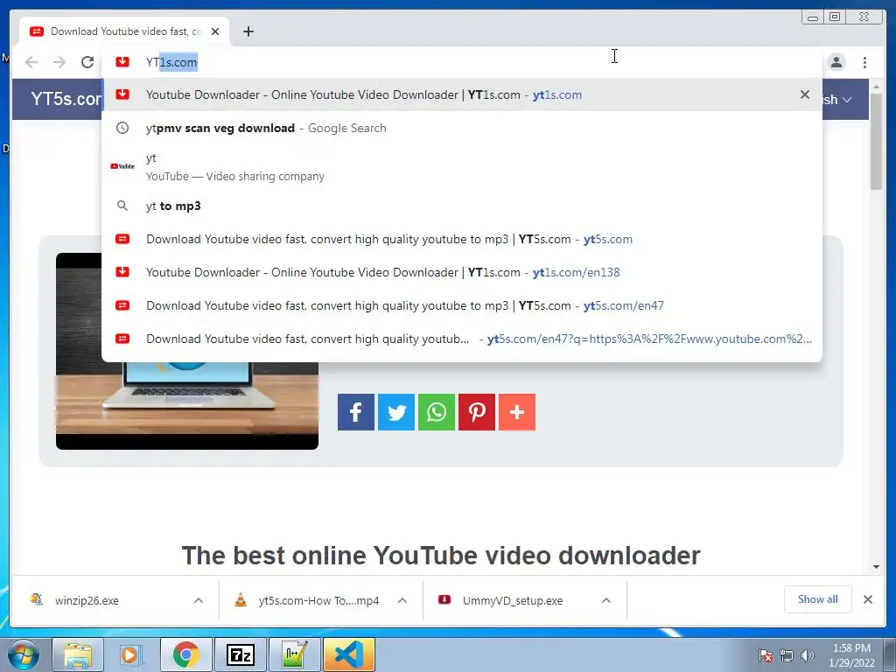Screen dimensions: 896x672
Task: Share on Pinterest via the red icon
Action: click(477, 412)
